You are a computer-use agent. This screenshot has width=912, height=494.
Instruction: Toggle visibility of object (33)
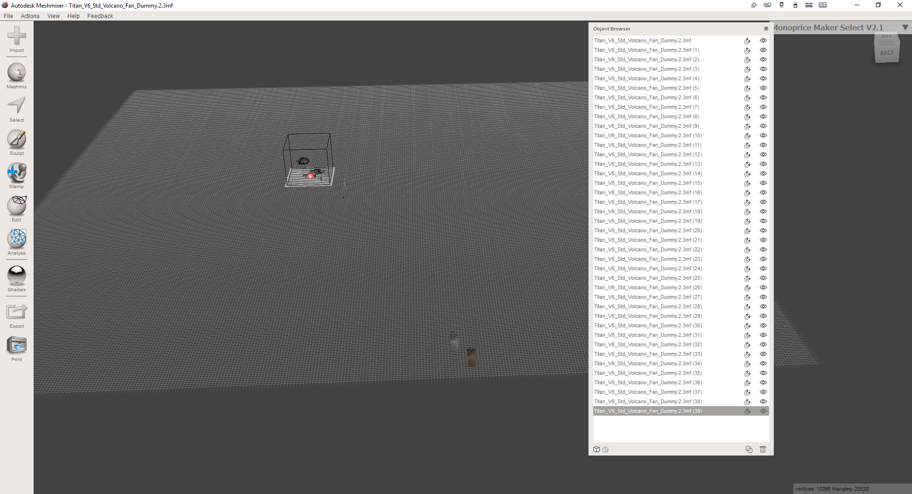[x=763, y=354]
